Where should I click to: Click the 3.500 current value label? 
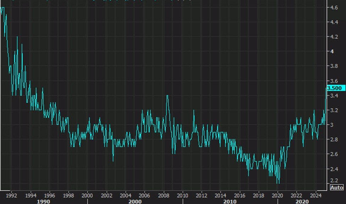point(334,88)
